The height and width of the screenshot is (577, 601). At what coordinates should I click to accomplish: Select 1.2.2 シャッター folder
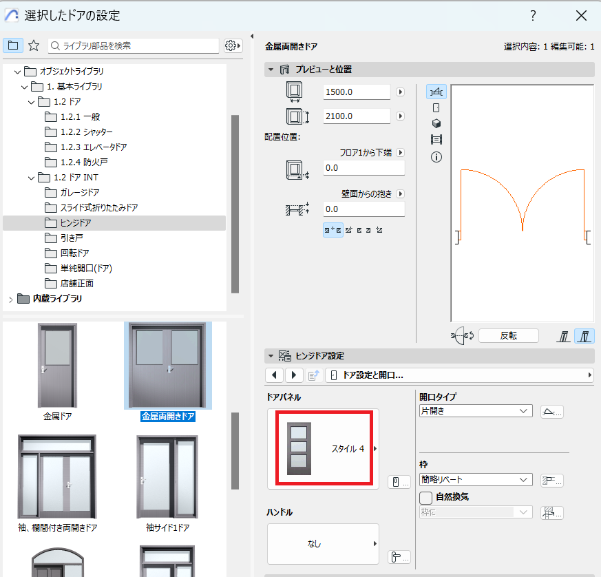tap(78, 132)
